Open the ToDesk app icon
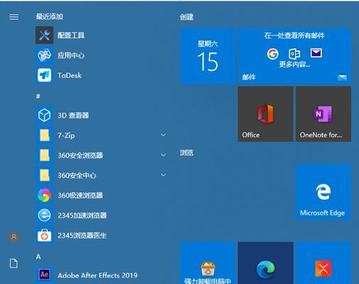Image resolution: width=359 pixels, height=284 pixels. click(44, 75)
